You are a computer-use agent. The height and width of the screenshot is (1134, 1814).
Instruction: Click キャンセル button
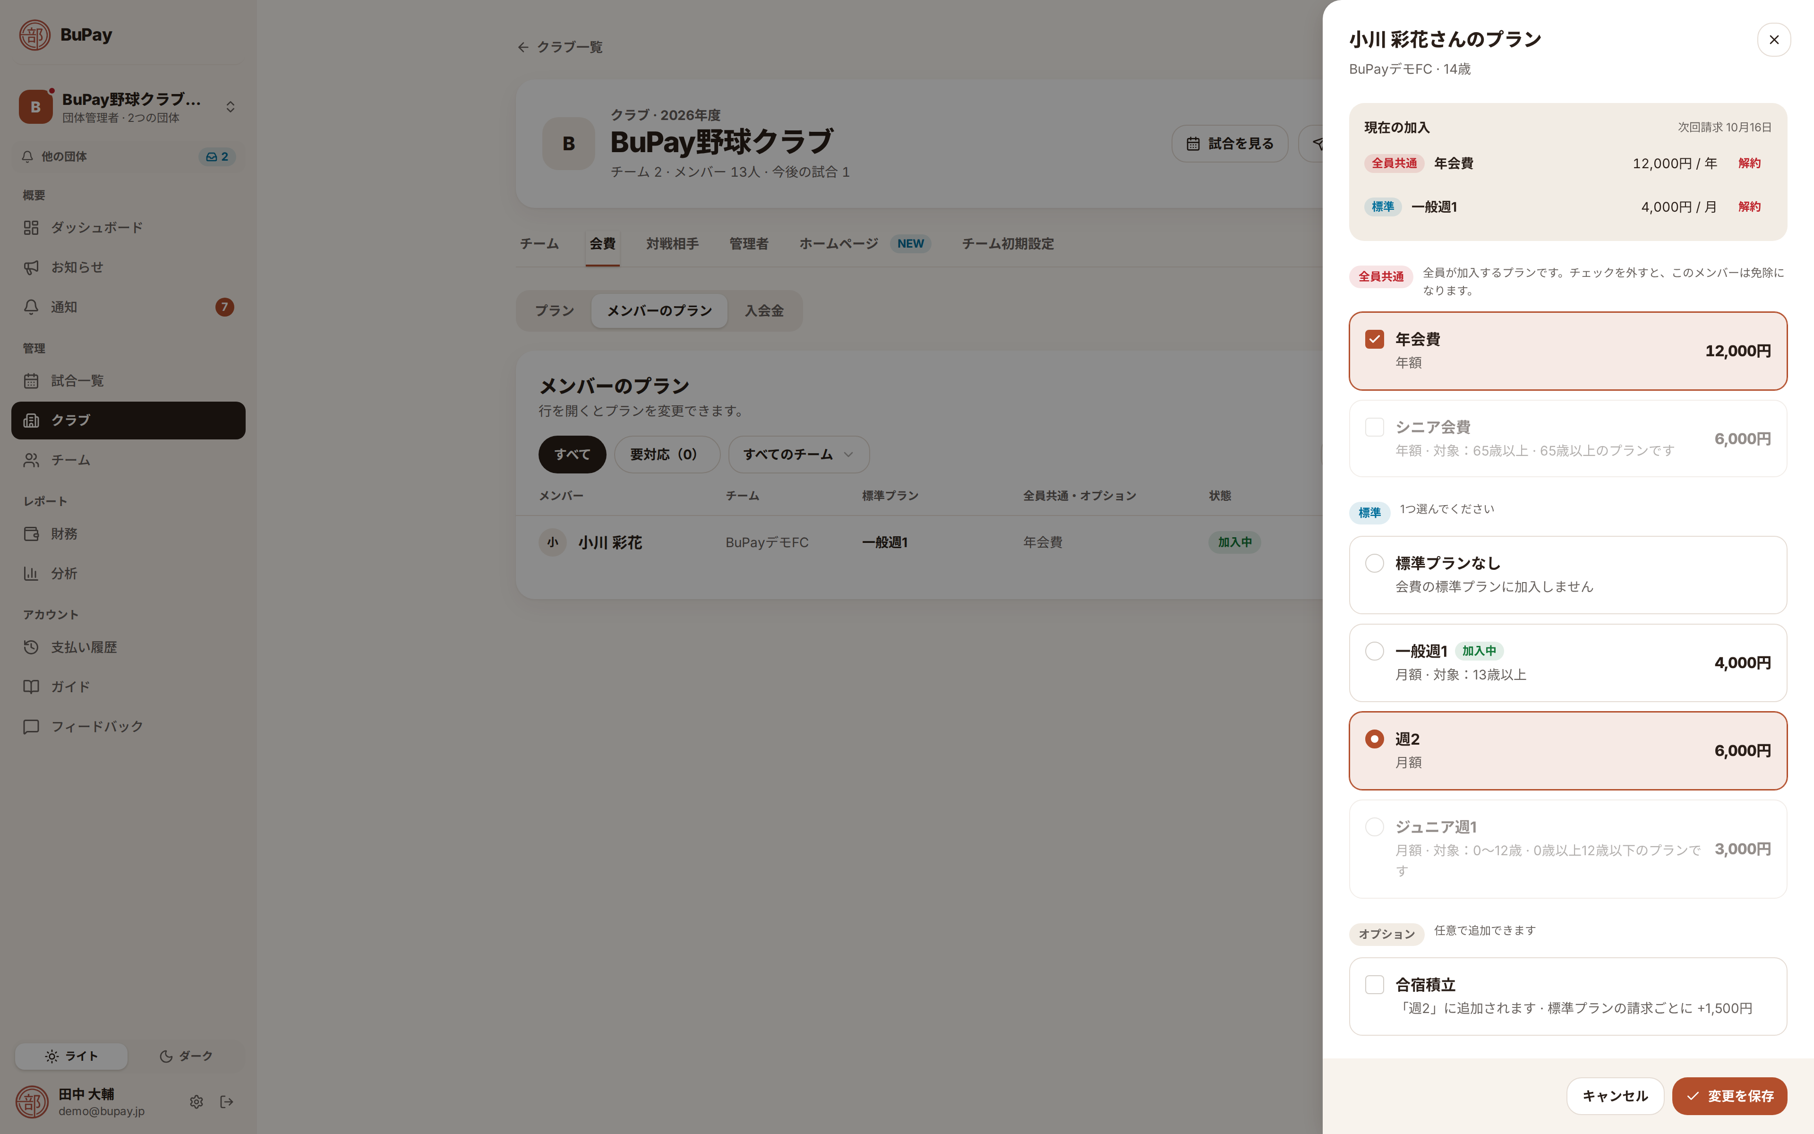(1615, 1096)
